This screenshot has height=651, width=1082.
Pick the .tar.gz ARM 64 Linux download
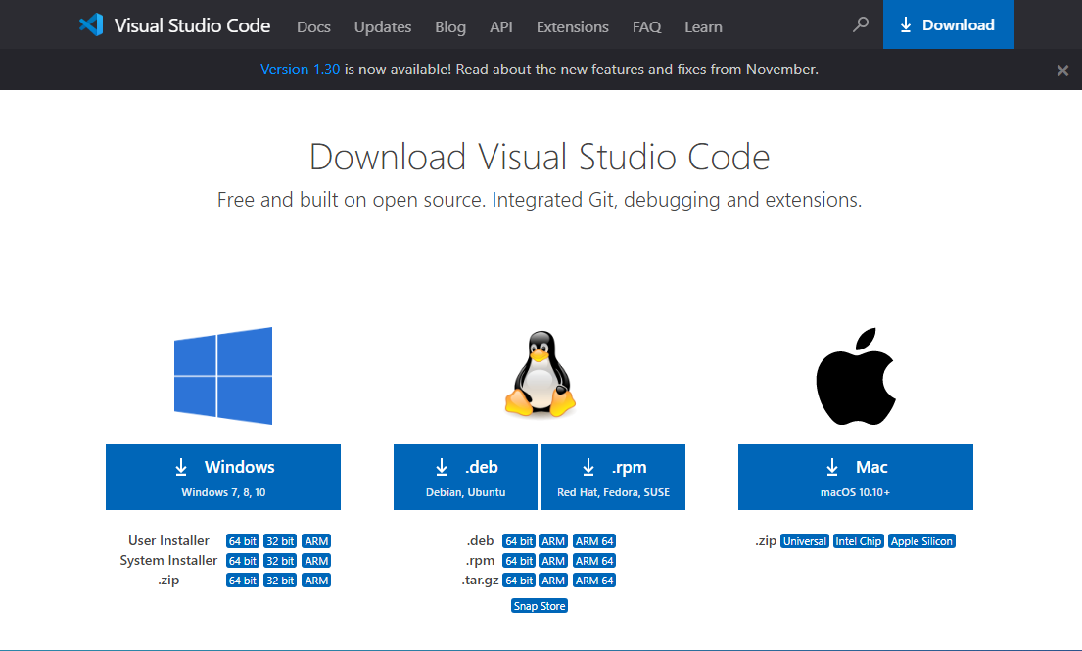click(x=594, y=581)
